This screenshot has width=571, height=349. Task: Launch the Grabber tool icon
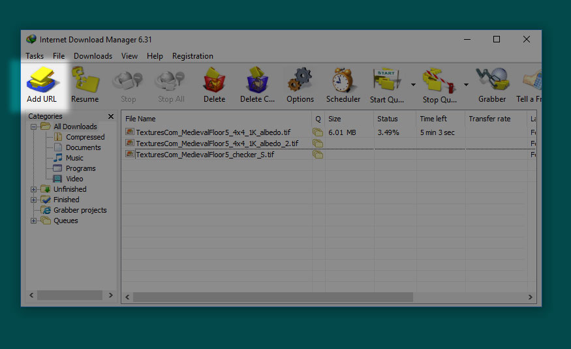click(491, 79)
